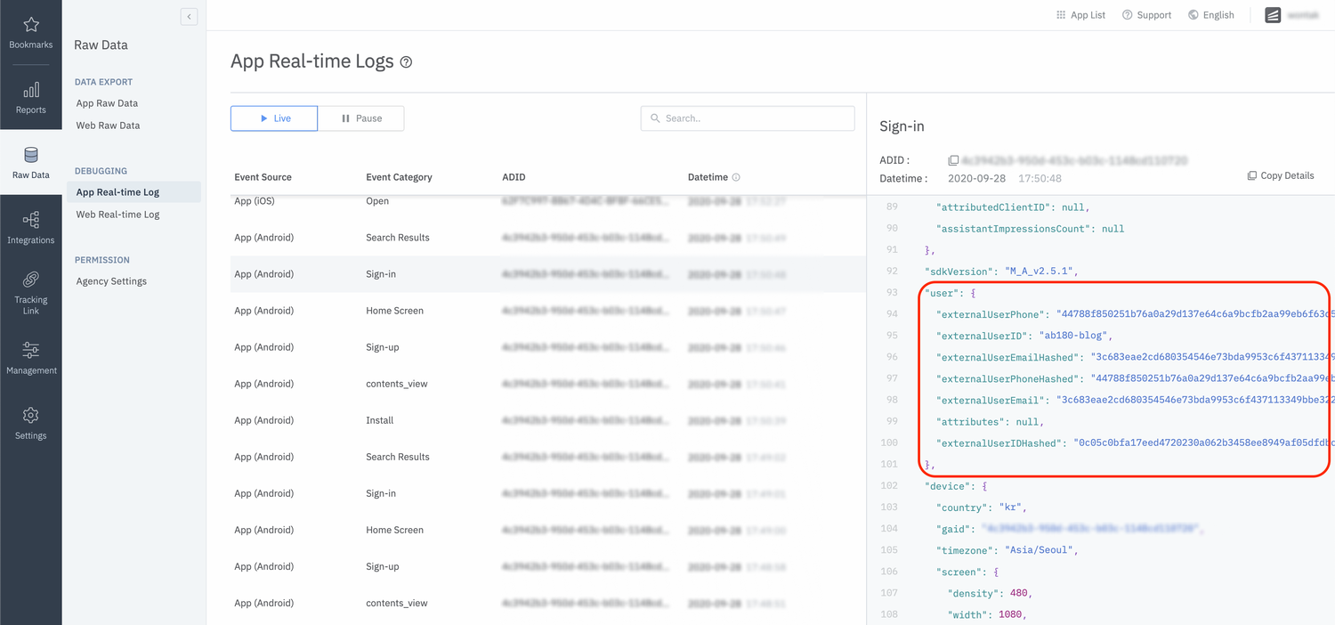
Task: Click the "timezone": "Asia/Seoul" line
Action: coord(1007,550)
